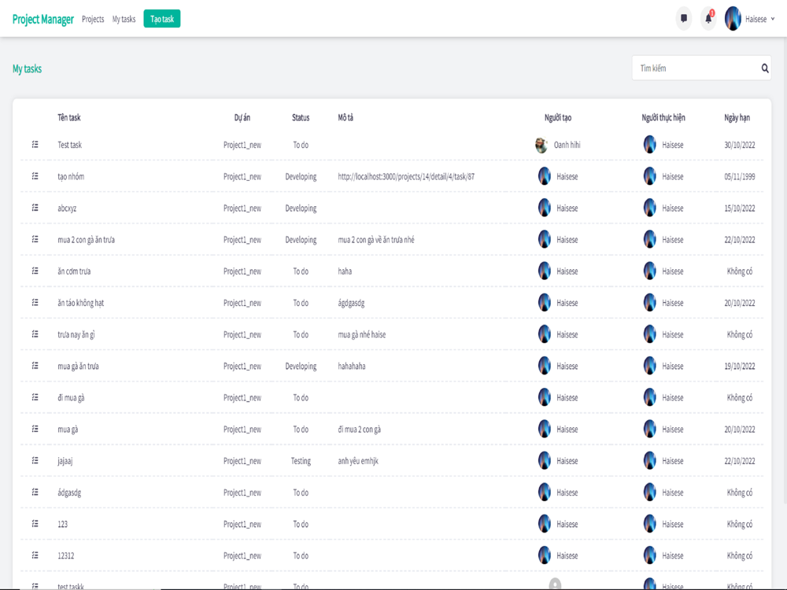Click the task icon for mua 2 con gà ăn trưa
787x590 pixels.
point(35,239)
